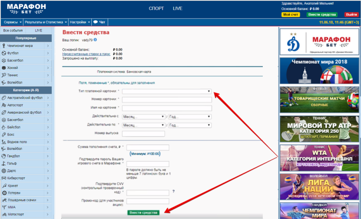This screenshot has width=361, height=219.
Task: Click the red Выйти button
Action: tap(351, 15)
